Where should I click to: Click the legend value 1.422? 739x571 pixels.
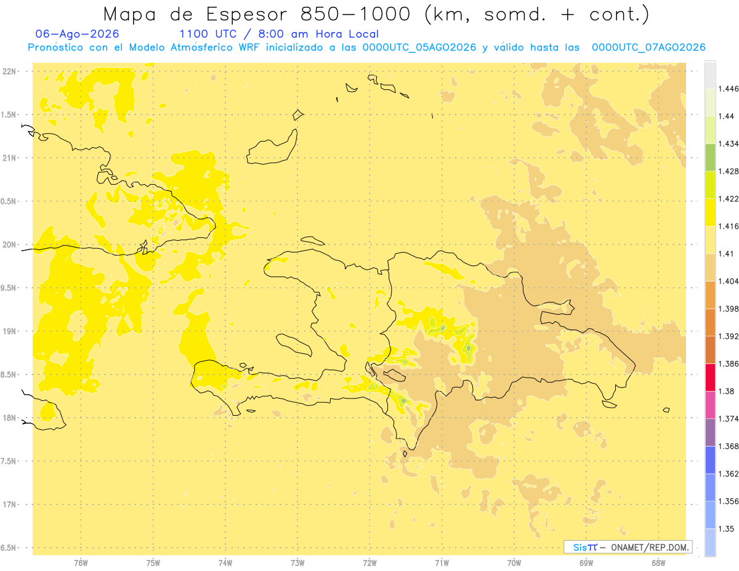[730, 198]
